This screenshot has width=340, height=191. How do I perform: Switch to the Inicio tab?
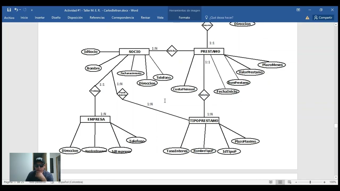click(x=24, y=18)
